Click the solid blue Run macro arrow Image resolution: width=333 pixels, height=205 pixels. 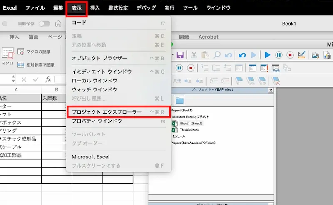click(x=267, y=55)
